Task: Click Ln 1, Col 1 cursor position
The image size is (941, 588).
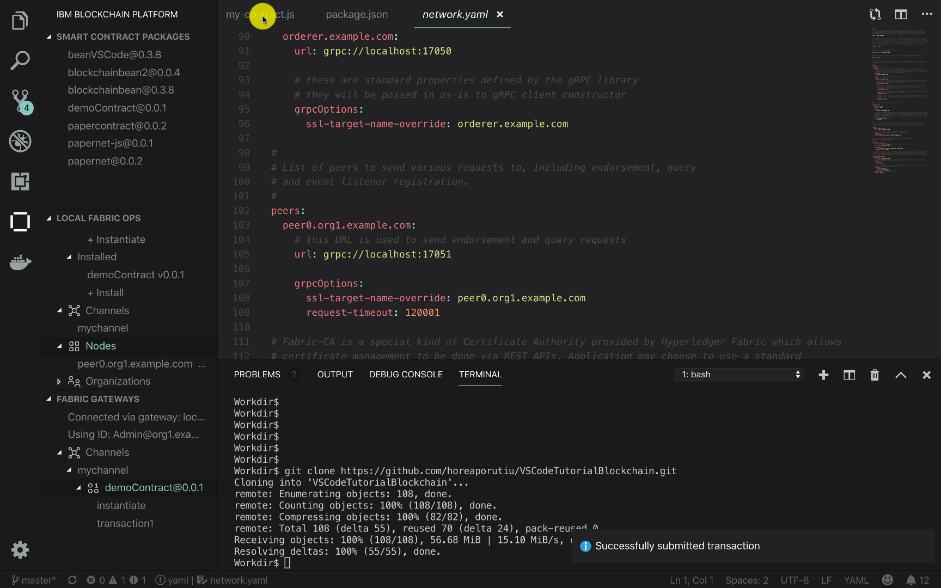Action: pyautogui.click(x=692, y=580)
